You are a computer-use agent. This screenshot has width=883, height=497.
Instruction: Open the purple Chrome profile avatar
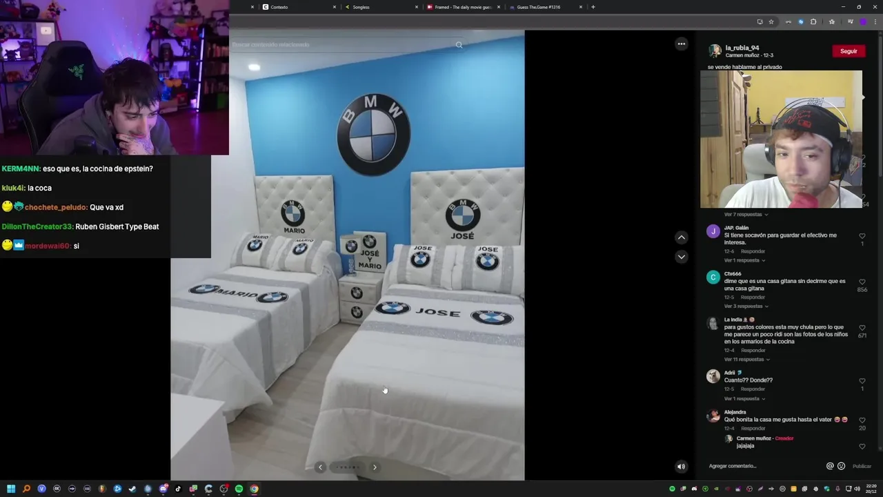click(x=863, y=22)
